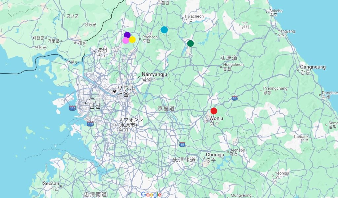Image resolution: width=338 pixels, height=198 pixels.
Task: Select the Pyeongchang place label
Action: [x=275, y=89]
